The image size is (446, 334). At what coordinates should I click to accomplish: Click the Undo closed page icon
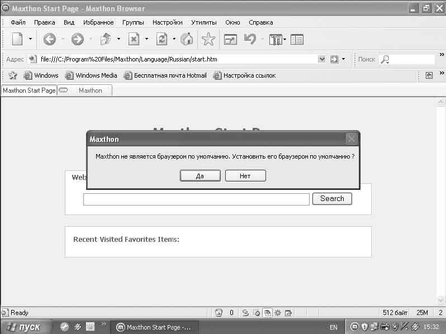[x=250, y=39]
